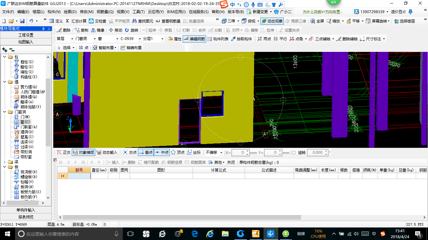Collapse the 柱 tree node
Screen dimensions: 428x240
5,57
